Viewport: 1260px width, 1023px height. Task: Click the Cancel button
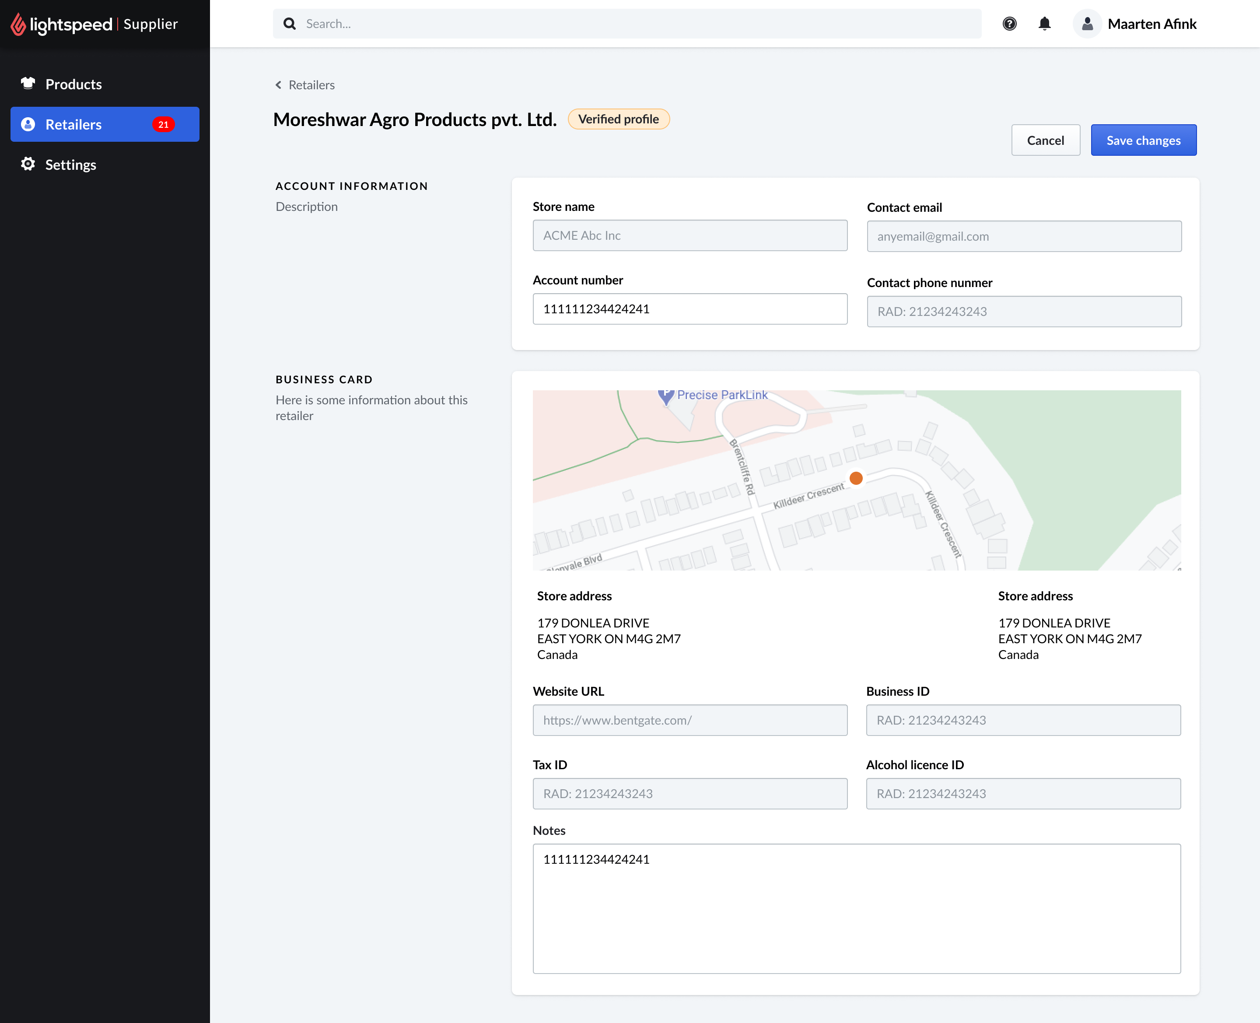pyautogui.click(x=1045, y=140)
